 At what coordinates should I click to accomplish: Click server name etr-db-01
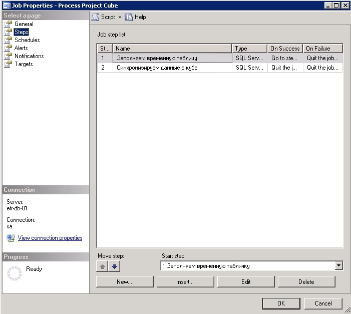17,208
